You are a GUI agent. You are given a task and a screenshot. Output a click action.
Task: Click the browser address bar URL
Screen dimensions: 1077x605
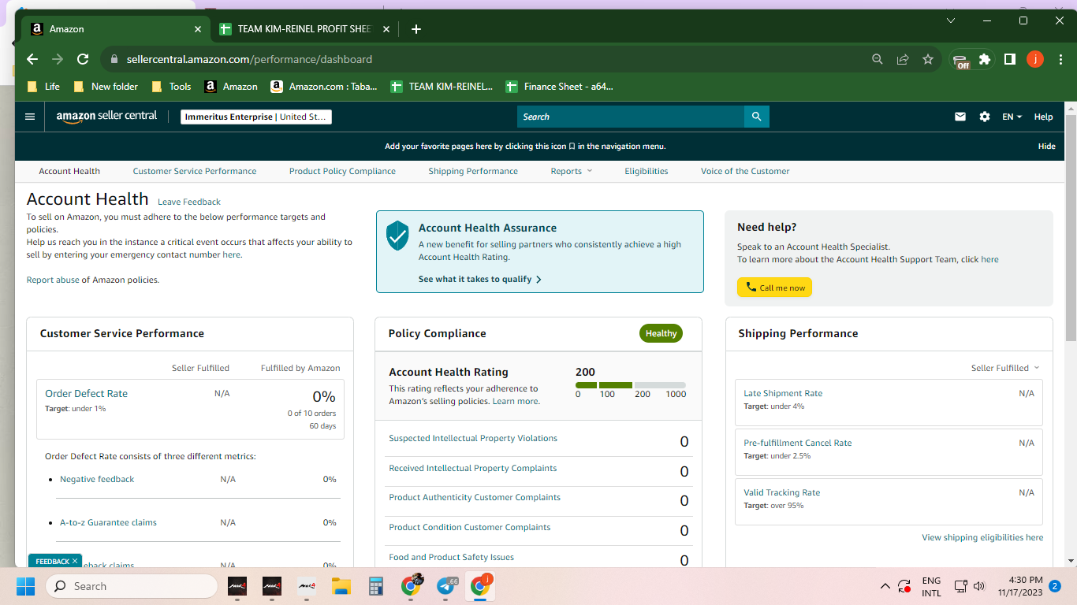[249, 59]
